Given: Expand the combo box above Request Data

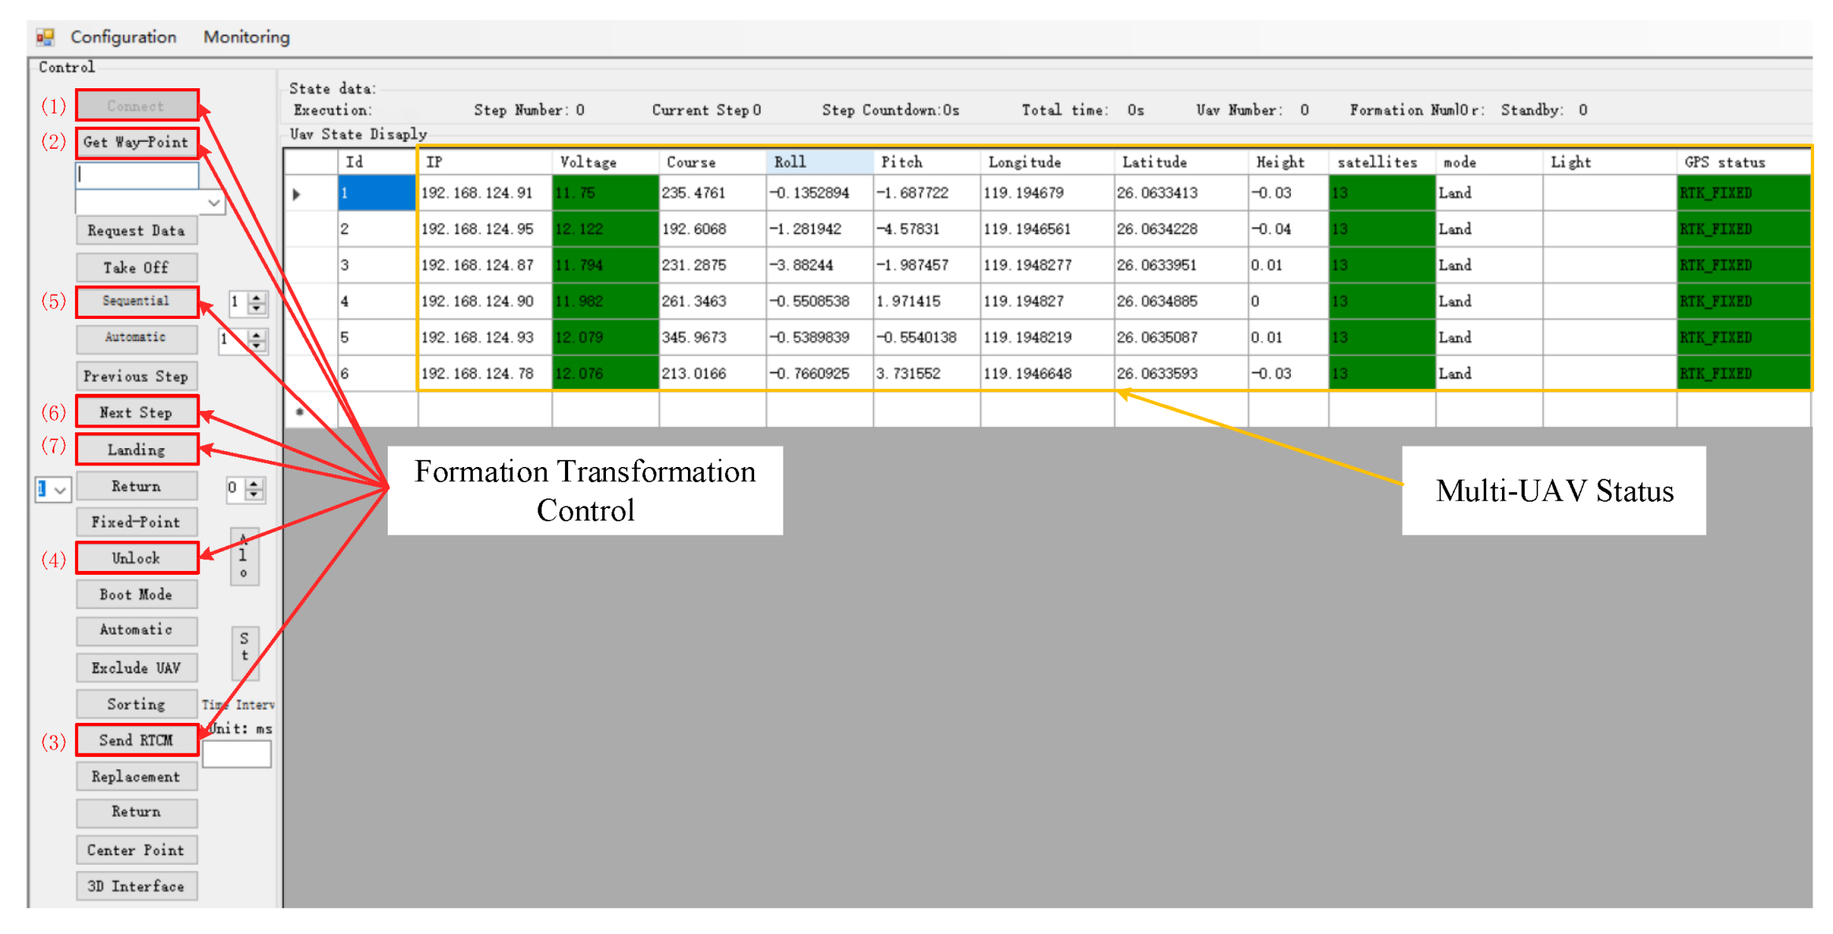Looking at the screenshot, I should pos(214,203).
